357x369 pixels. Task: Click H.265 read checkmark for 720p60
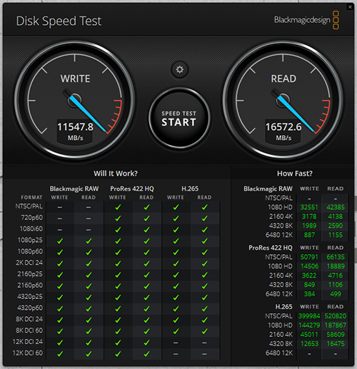tap(204, 218)
